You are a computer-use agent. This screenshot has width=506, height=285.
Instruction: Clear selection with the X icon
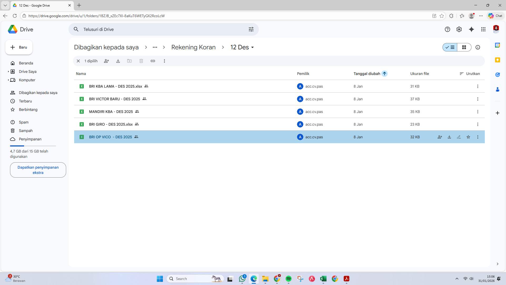78,61
